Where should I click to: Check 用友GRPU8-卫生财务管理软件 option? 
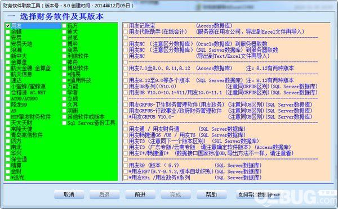click(x=126, y=104)
